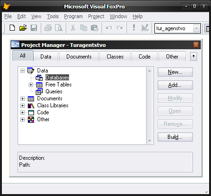Click the New file toolbar icon

coord(12,28)
